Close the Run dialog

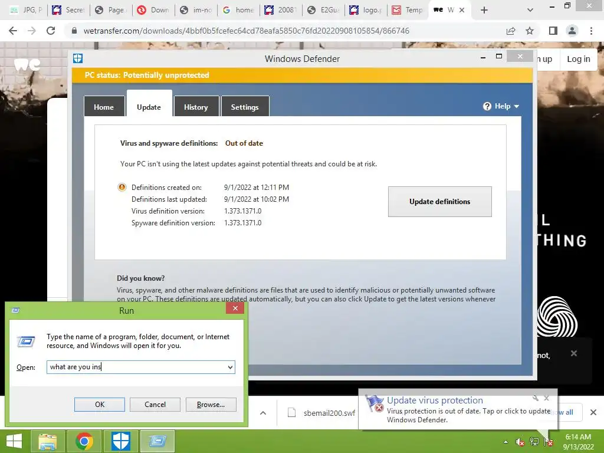235,308
